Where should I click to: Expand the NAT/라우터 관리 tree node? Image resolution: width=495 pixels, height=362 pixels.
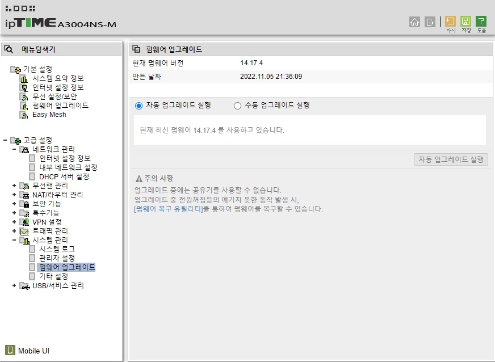pos(14,195)
